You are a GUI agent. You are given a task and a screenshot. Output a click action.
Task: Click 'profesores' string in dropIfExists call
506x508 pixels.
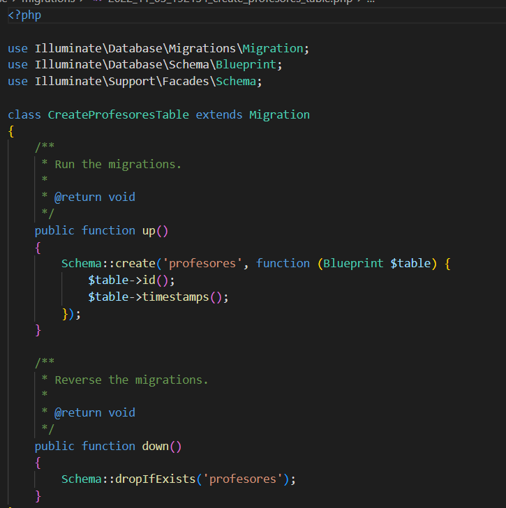pos(243,479)
